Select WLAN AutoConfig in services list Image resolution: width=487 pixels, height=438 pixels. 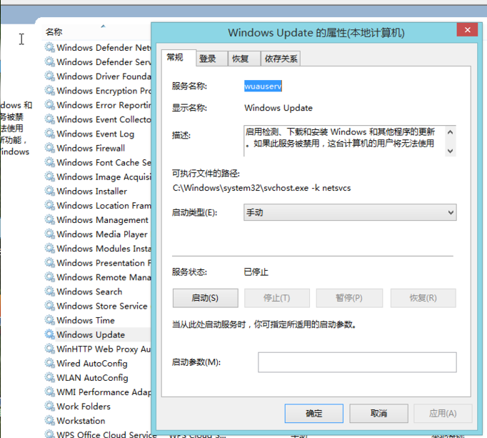[x=92, y=377]
